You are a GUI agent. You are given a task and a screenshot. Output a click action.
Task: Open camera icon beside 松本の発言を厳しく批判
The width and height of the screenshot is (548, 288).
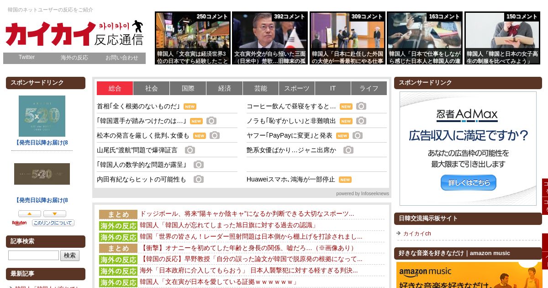pyautogui.click(x=215, y=135)
